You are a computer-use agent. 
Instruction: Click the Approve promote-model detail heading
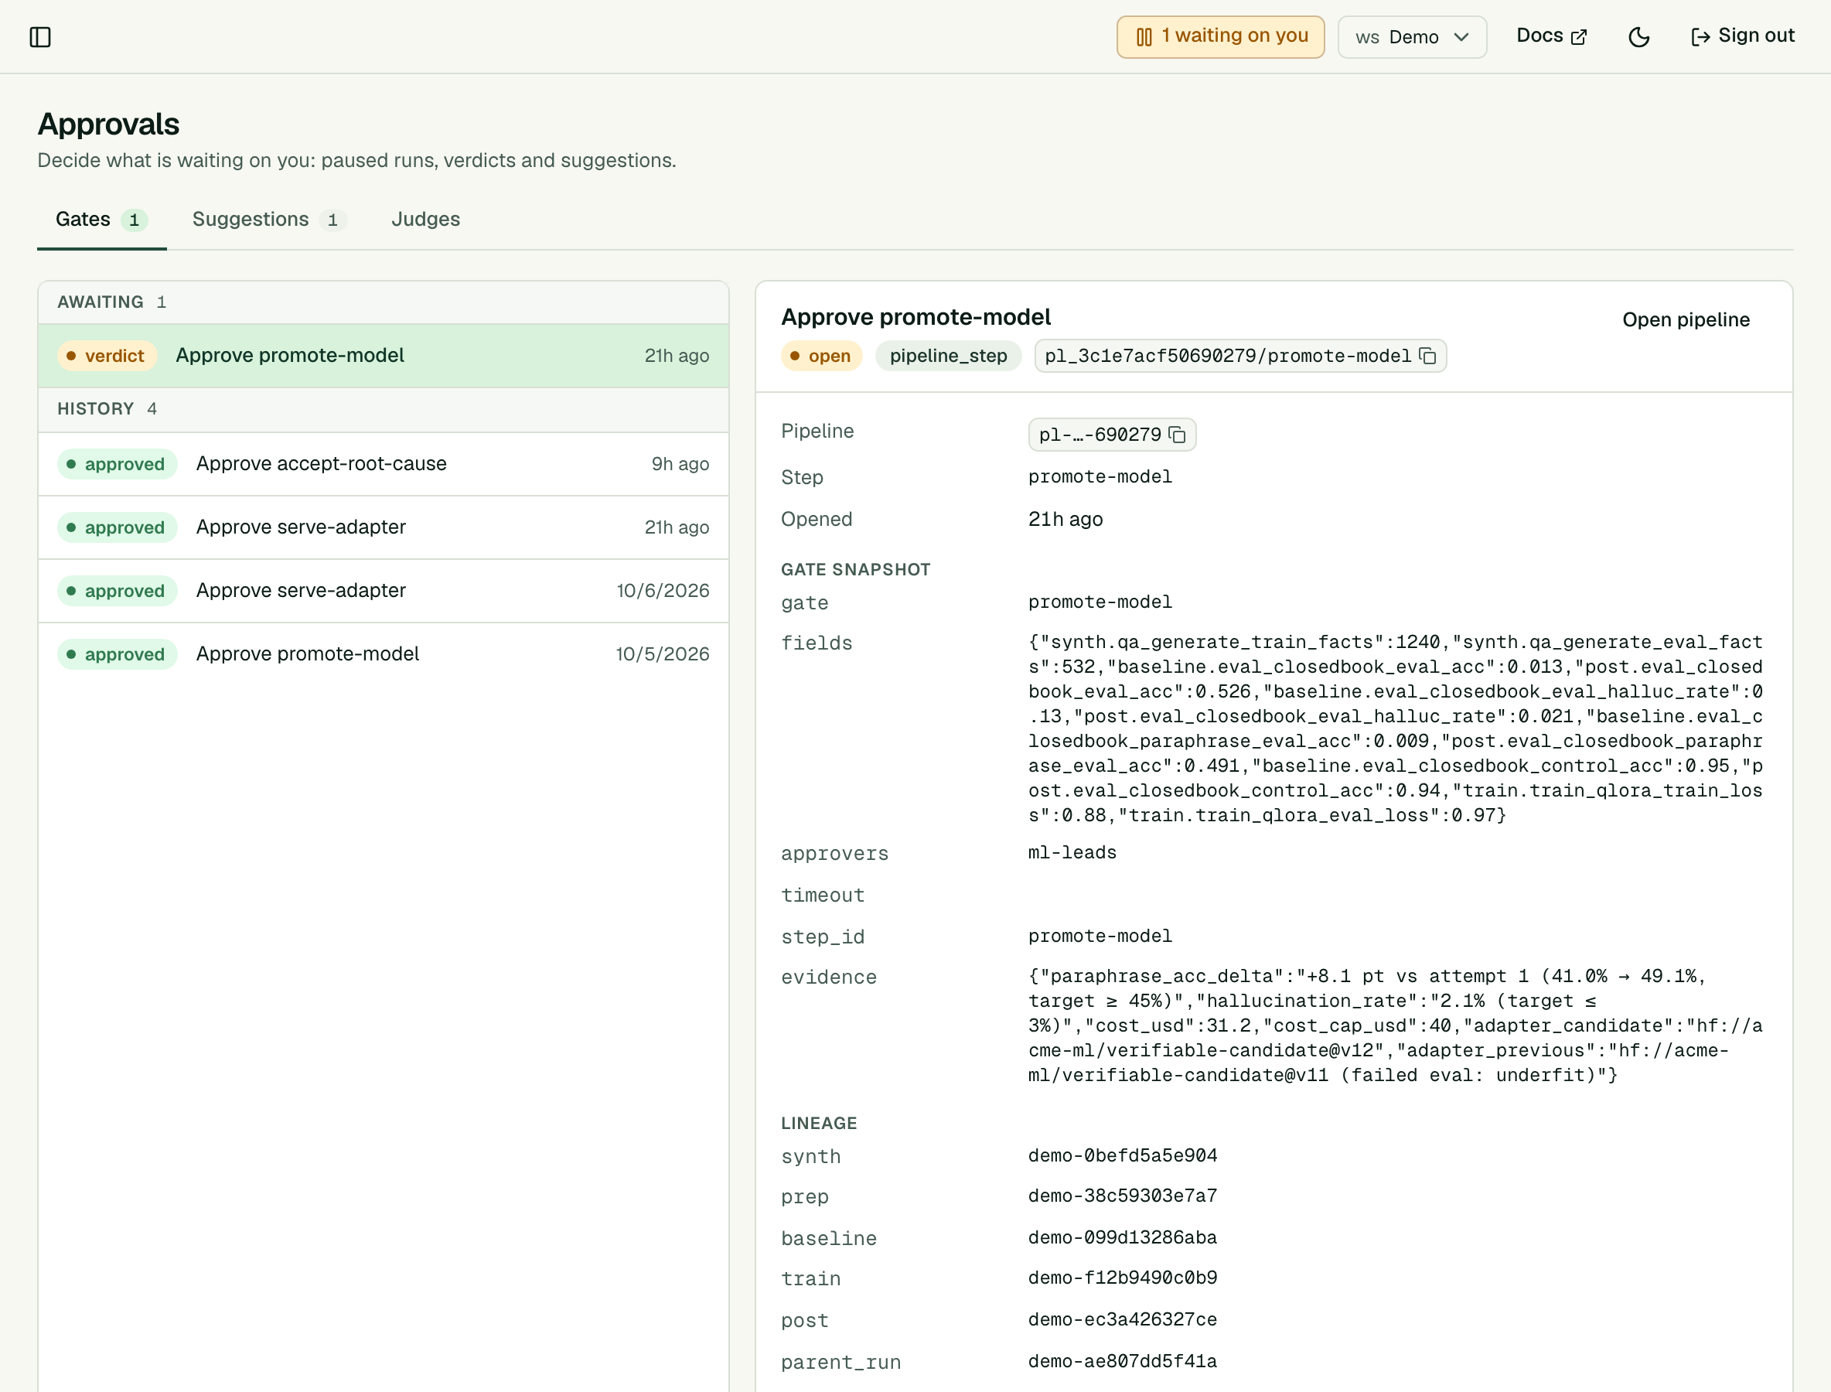click(915, 317)
